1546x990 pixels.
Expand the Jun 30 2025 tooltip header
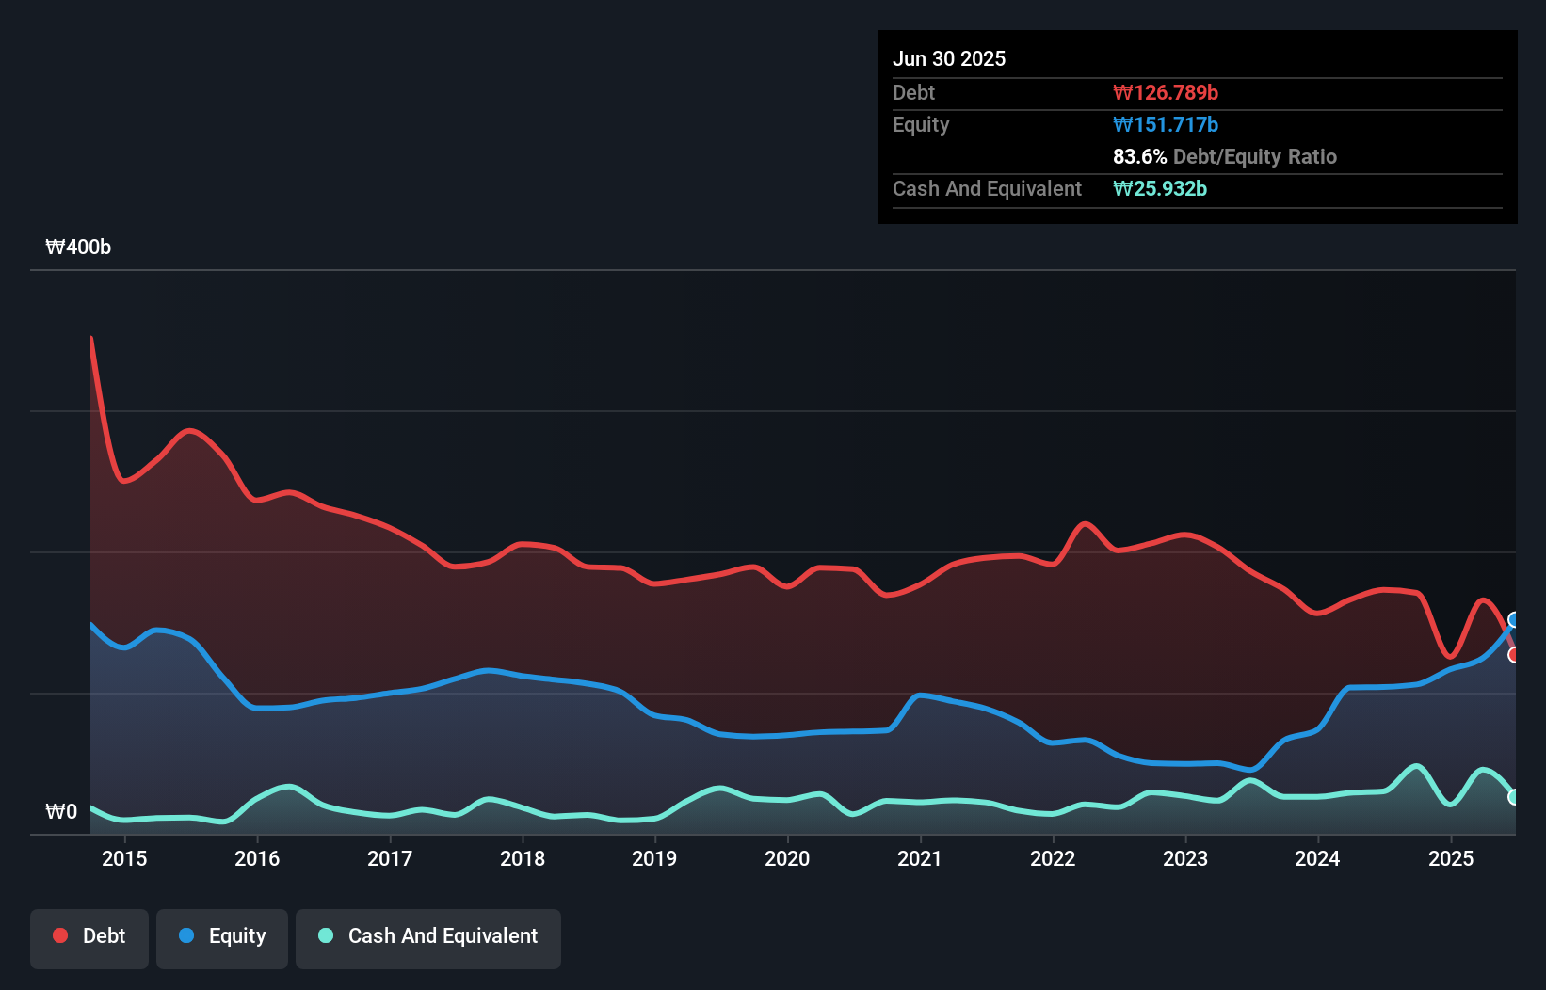click(x=949, y=58)
